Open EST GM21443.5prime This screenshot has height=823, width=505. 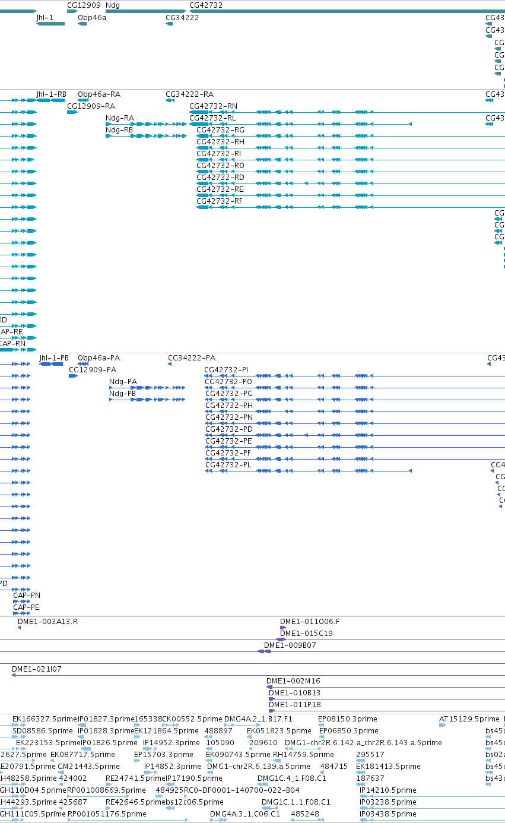pos(88,766)
